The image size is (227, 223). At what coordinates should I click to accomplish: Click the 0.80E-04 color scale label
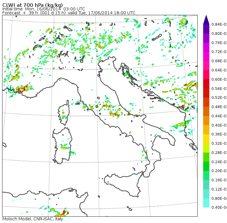tap(219, 199)
